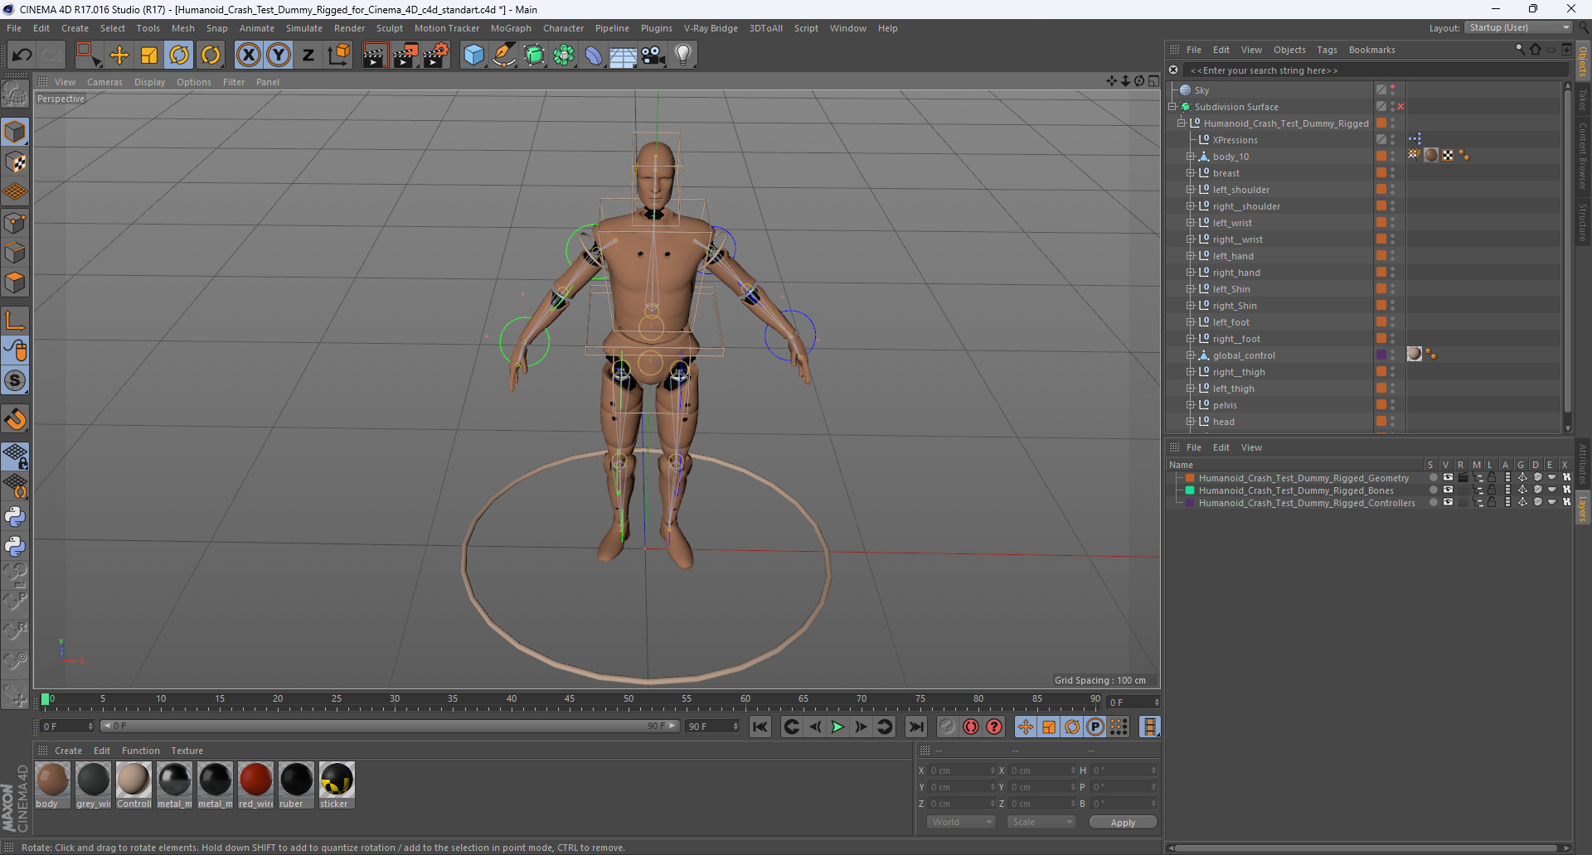This screenshot has width=1592, height=855.
Task: Select the ruber material
Action: tap(296, 785)
